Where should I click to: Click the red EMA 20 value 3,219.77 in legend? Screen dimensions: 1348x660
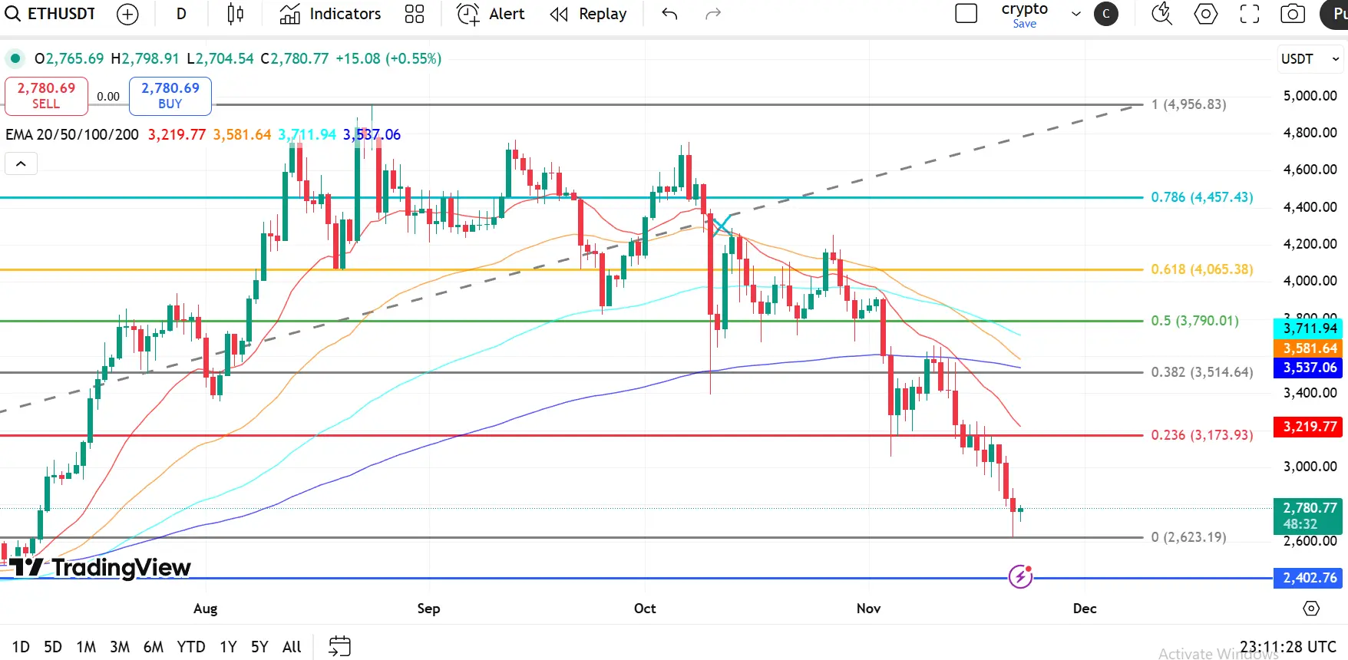[177, 135]
